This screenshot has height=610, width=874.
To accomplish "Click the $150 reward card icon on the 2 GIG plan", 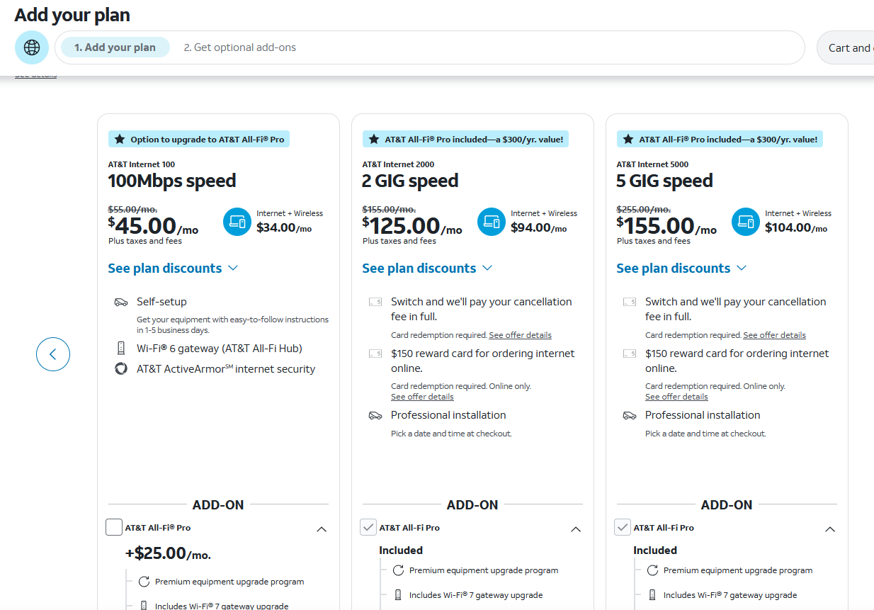I will (375, 354).
